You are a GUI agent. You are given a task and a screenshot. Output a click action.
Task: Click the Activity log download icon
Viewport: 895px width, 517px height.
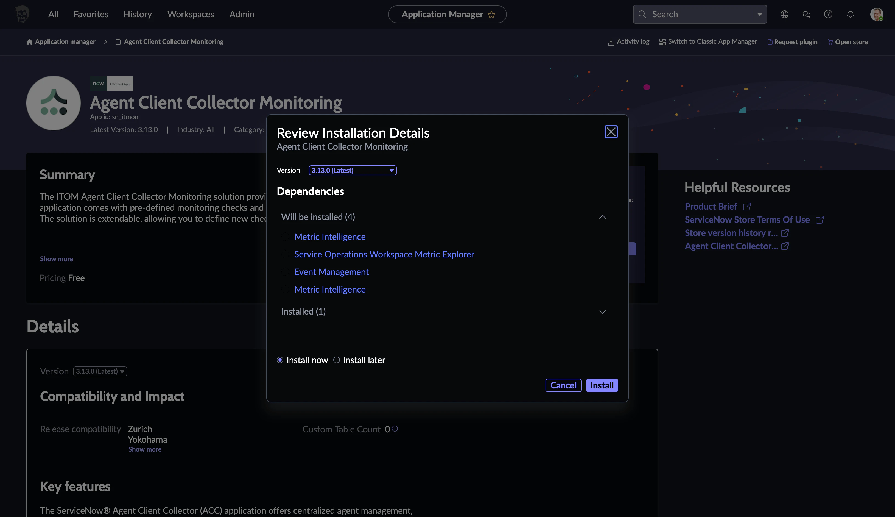click(x=611, y=42)
